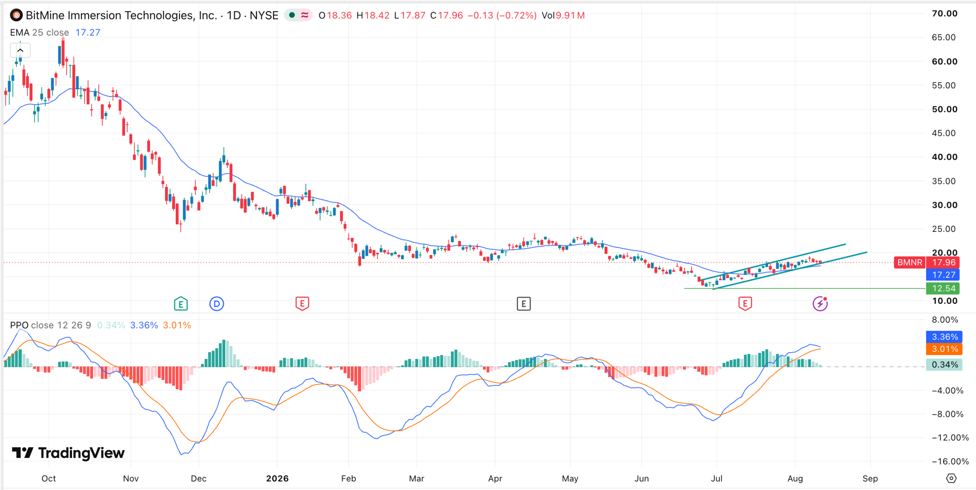Screen dimensions: 976x490
Task: Open the red E earnings marker in July
Action: coord(745,304)
